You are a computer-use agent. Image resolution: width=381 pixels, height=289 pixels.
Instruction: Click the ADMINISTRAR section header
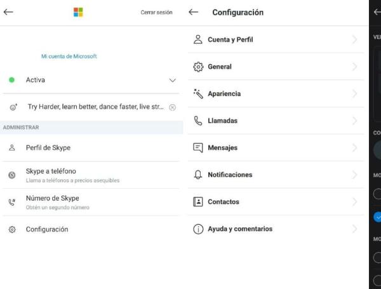21,128
